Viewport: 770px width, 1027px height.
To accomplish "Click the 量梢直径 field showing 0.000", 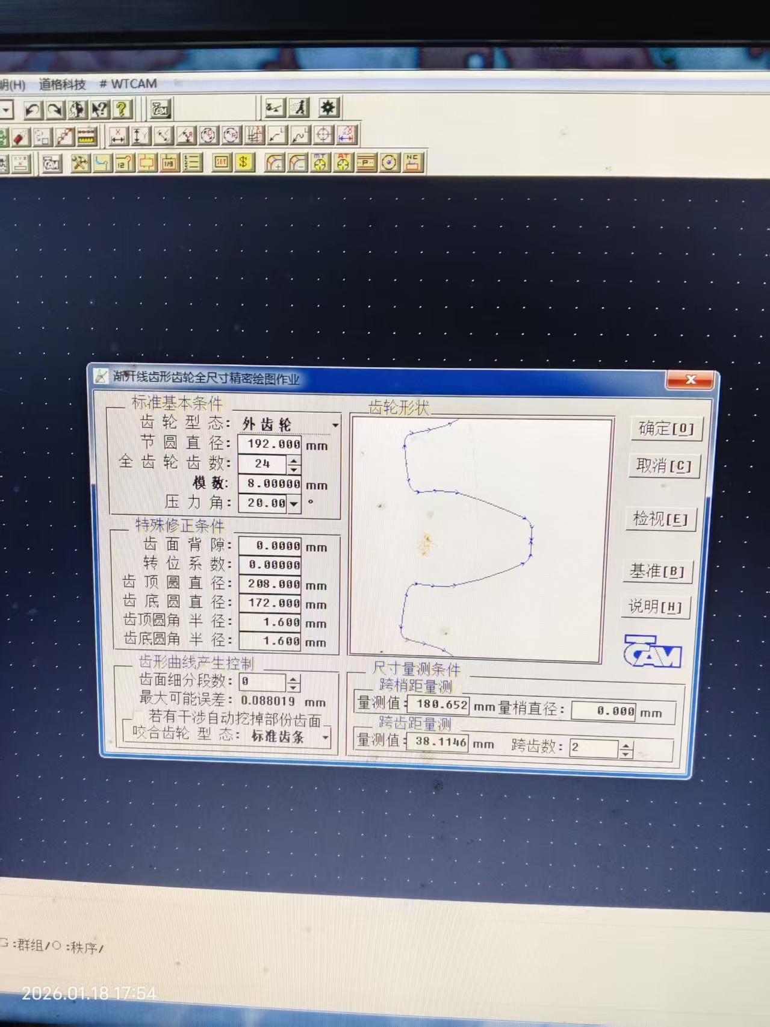I will (604, 711).
